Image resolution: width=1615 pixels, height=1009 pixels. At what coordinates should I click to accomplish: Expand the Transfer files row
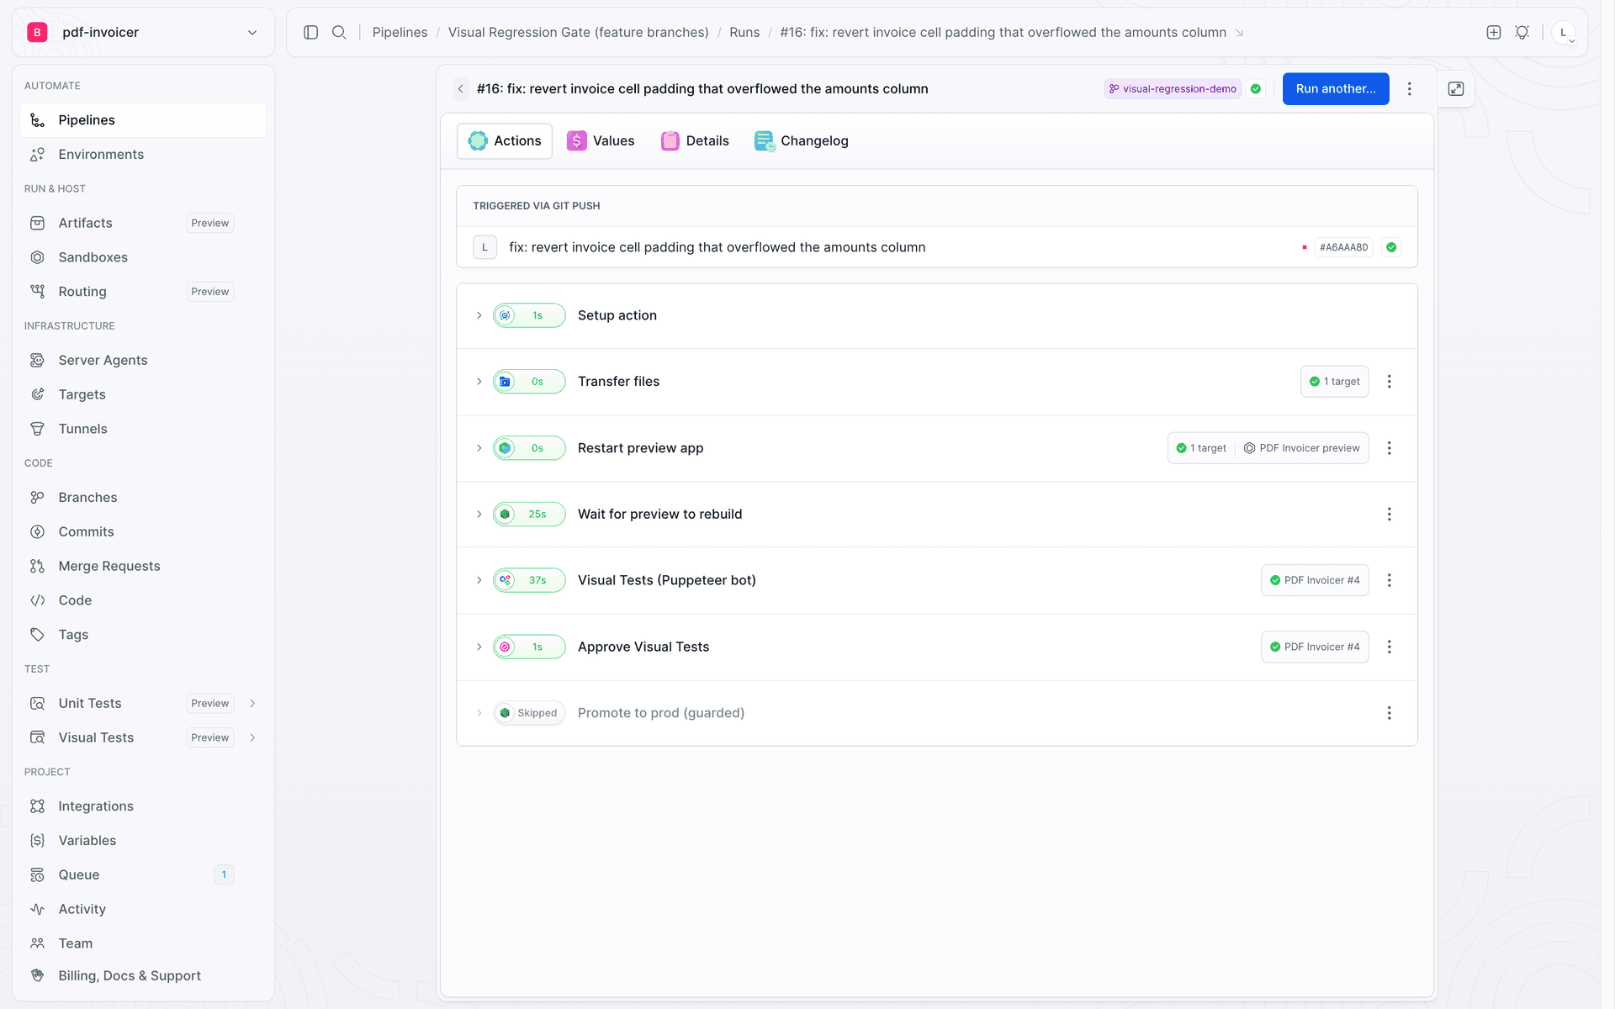pyautogui.click(x=479, y=382)
